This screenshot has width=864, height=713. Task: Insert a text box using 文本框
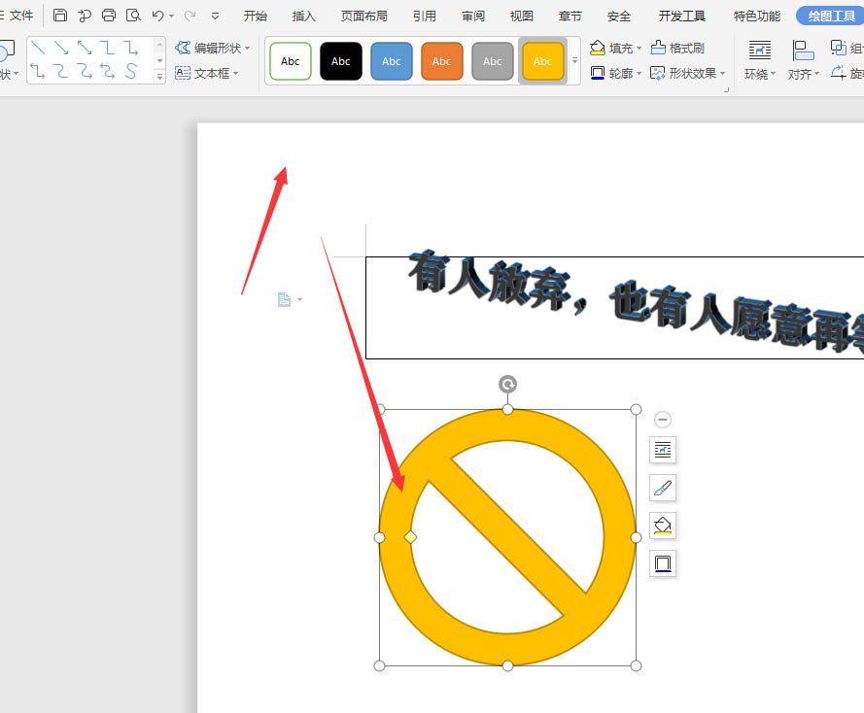[x=207, y=73]
